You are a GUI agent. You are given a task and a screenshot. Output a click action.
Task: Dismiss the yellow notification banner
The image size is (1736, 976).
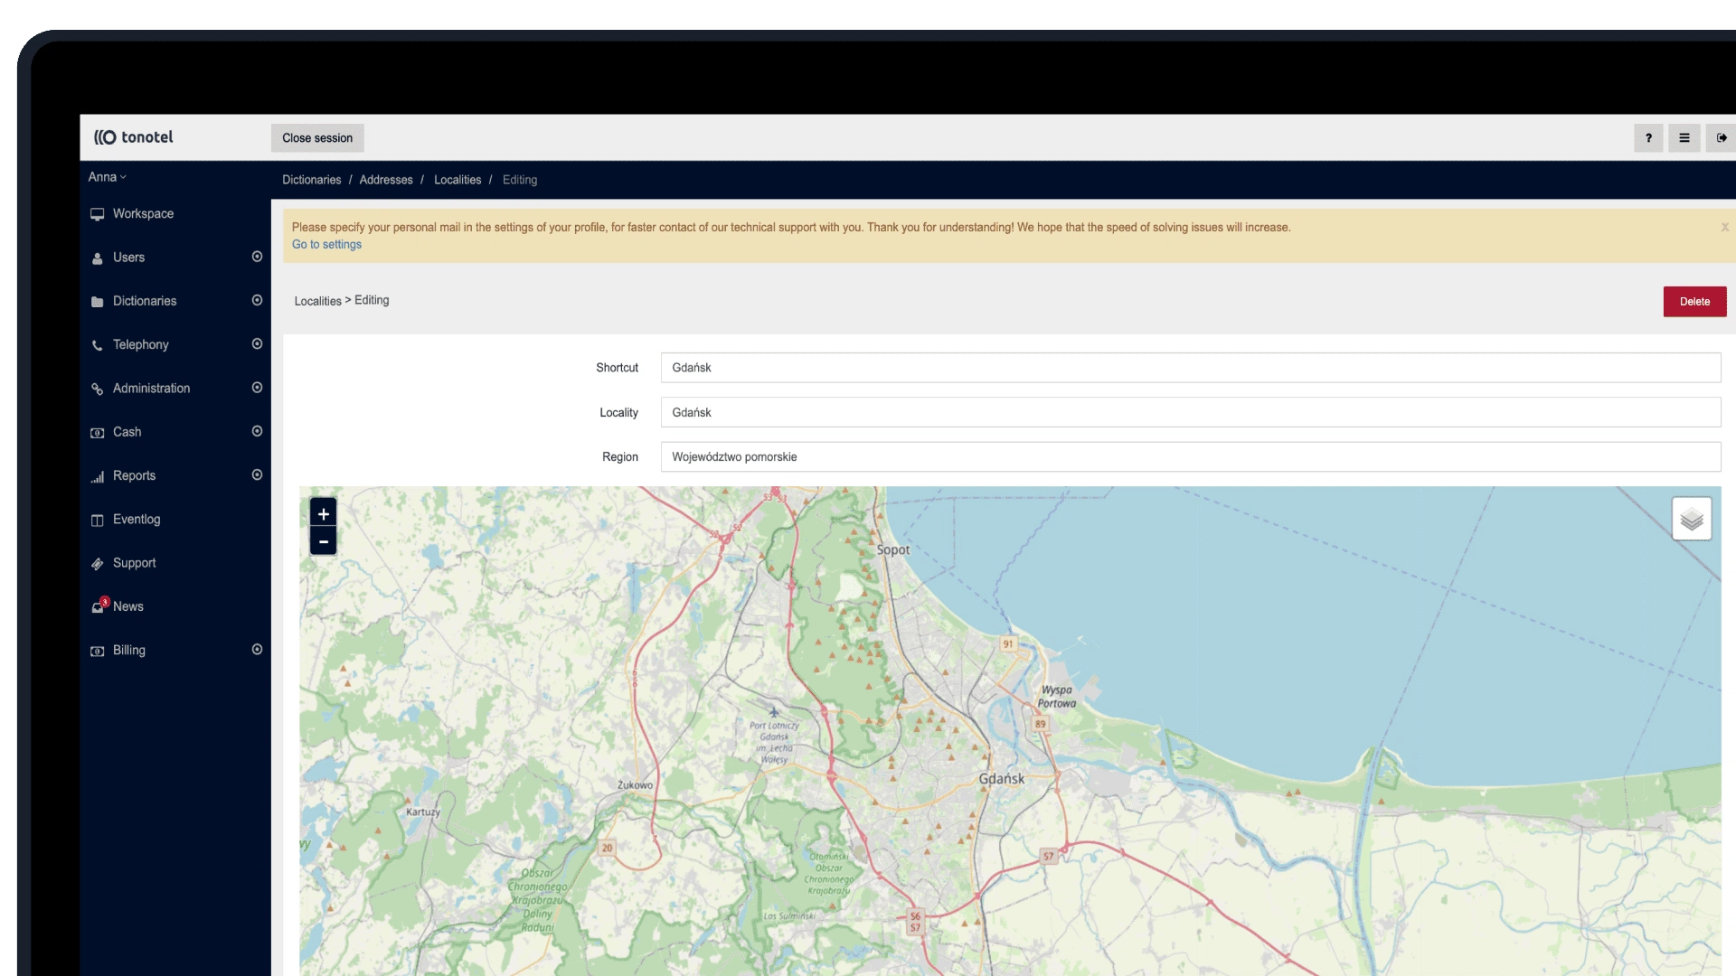tap(1724, 228)
